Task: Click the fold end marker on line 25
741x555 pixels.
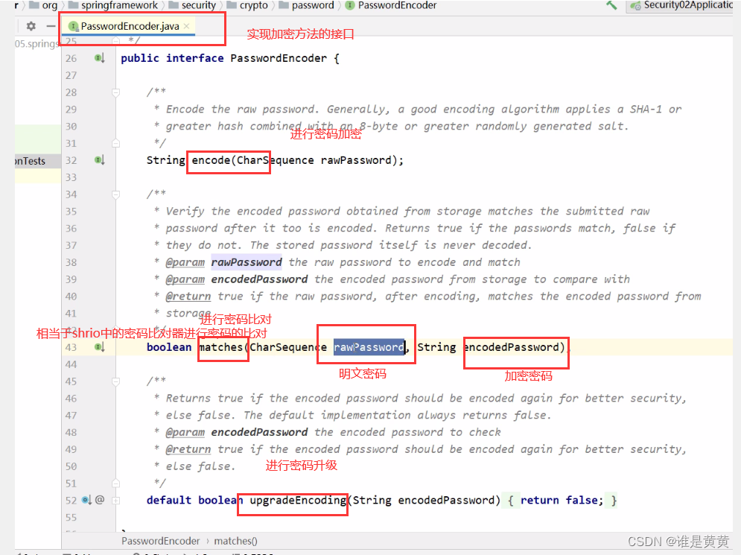Action: (115, 41)
